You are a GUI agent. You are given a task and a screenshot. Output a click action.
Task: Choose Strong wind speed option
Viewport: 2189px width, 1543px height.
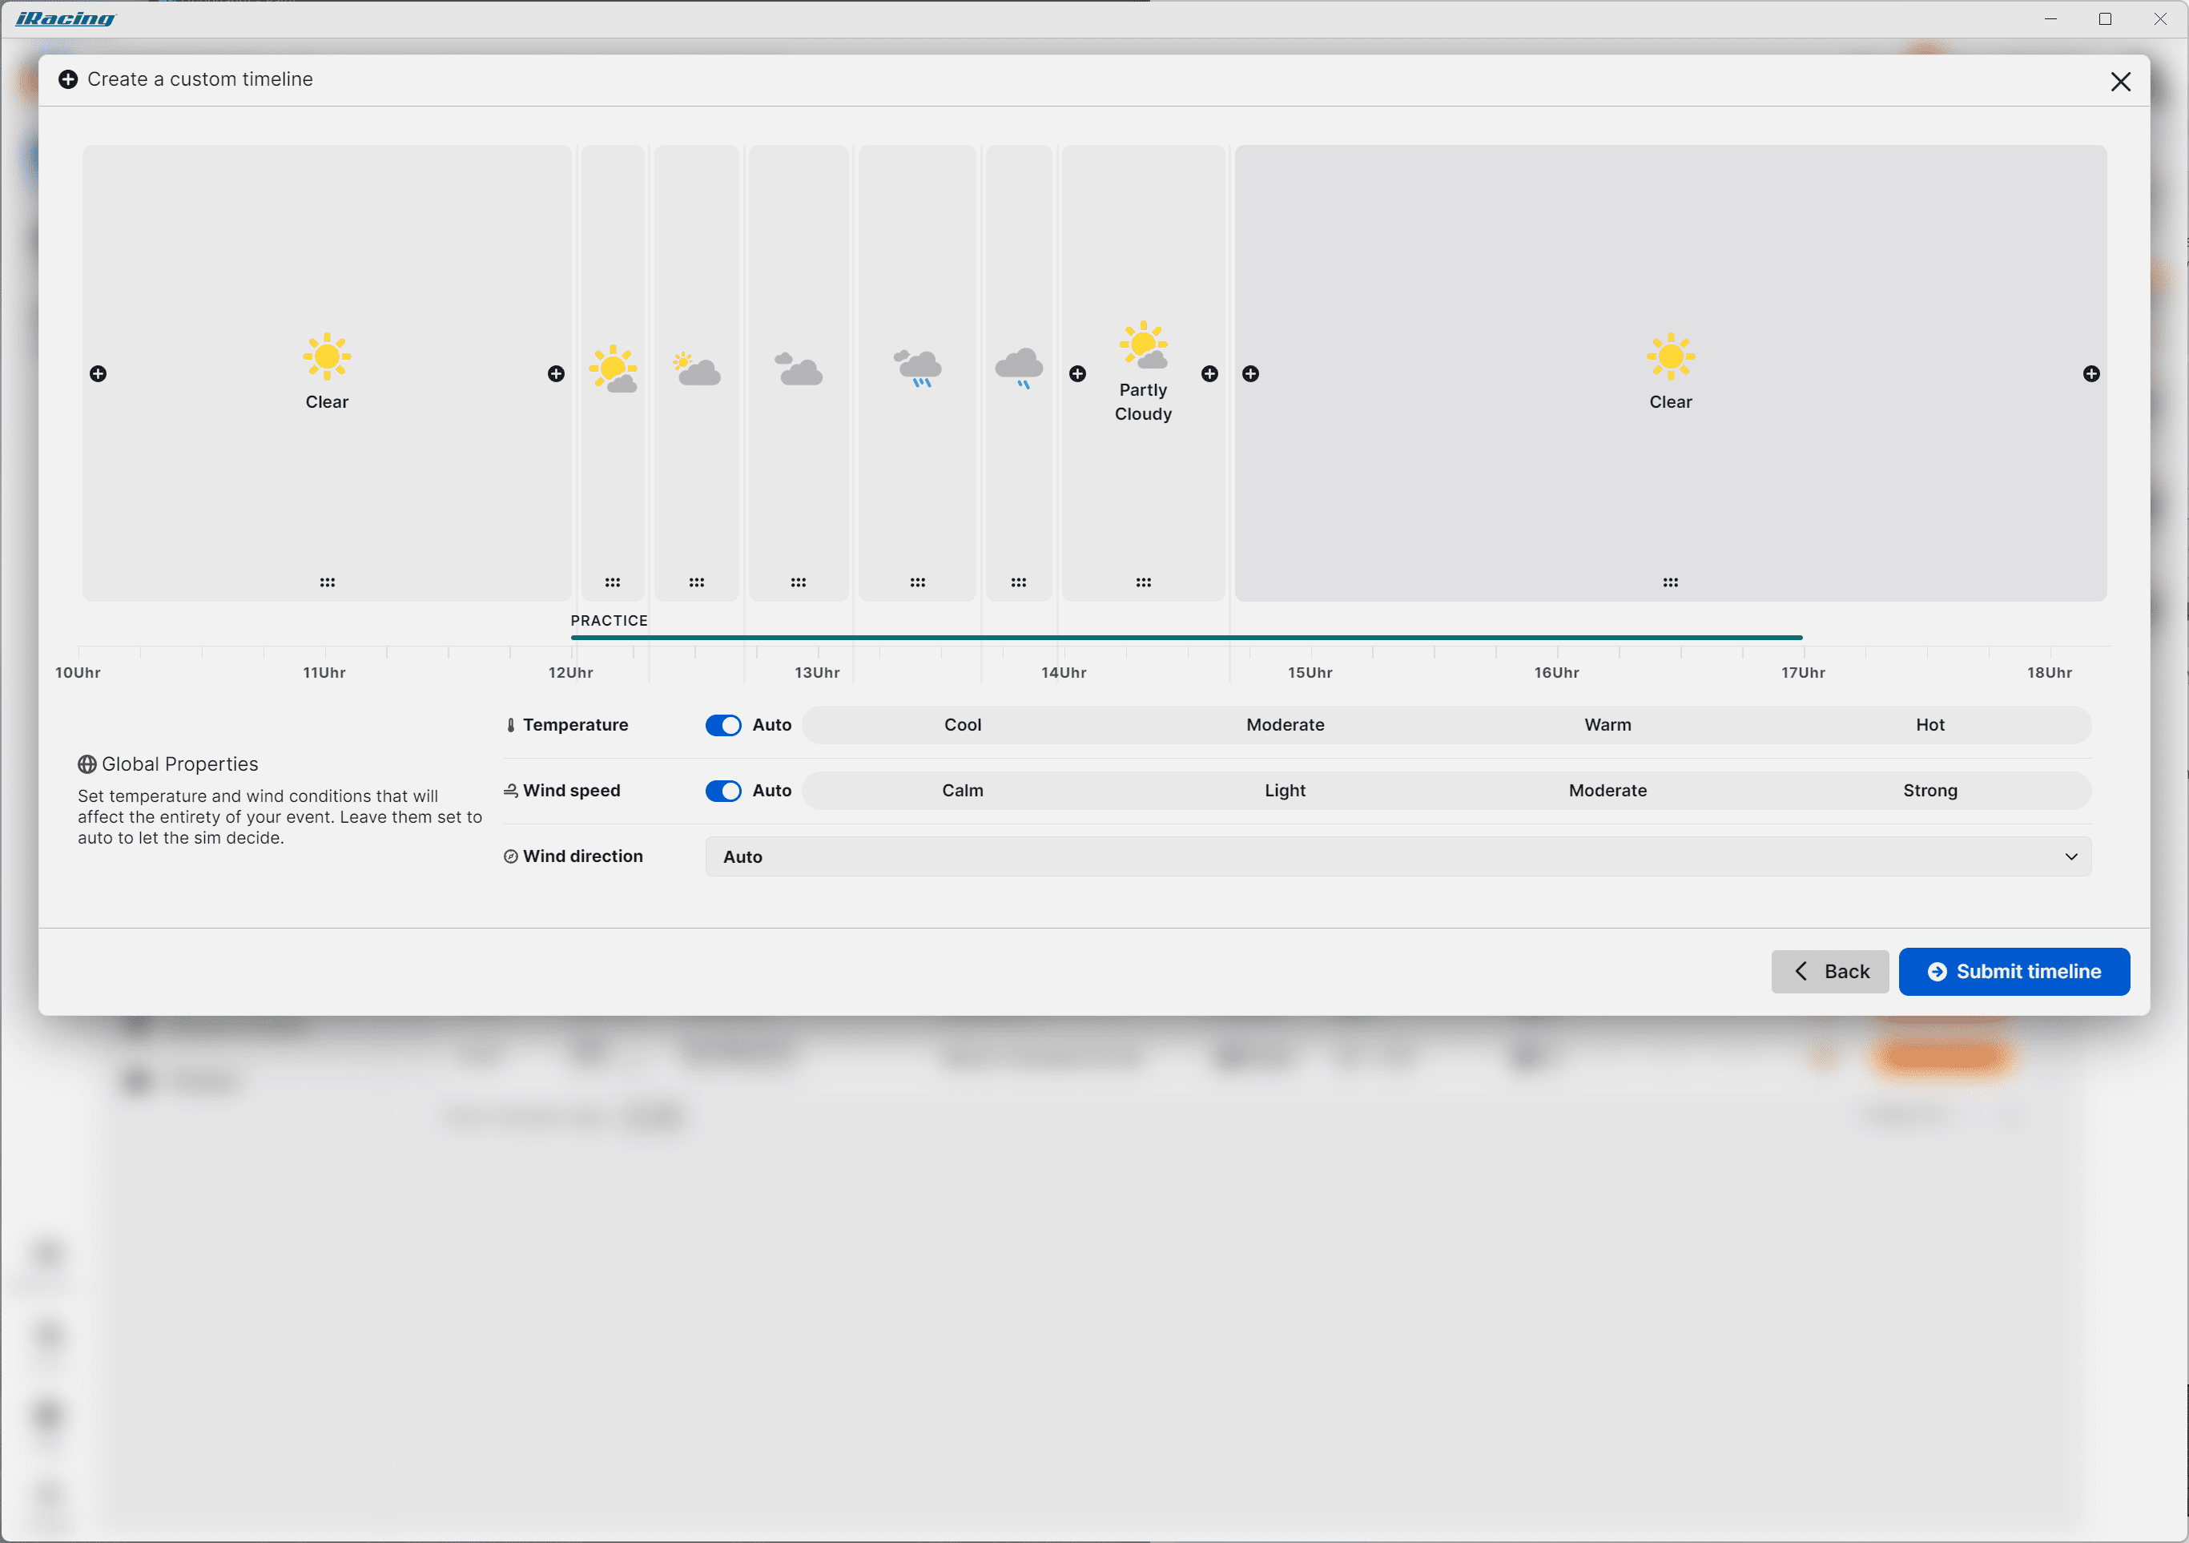coord(1929,791)
